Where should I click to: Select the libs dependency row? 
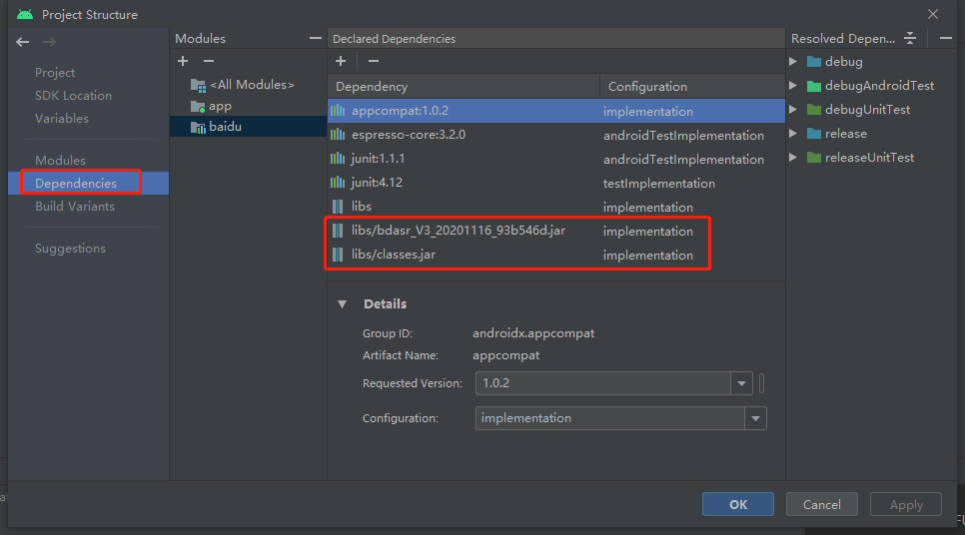tap(556, 207)
